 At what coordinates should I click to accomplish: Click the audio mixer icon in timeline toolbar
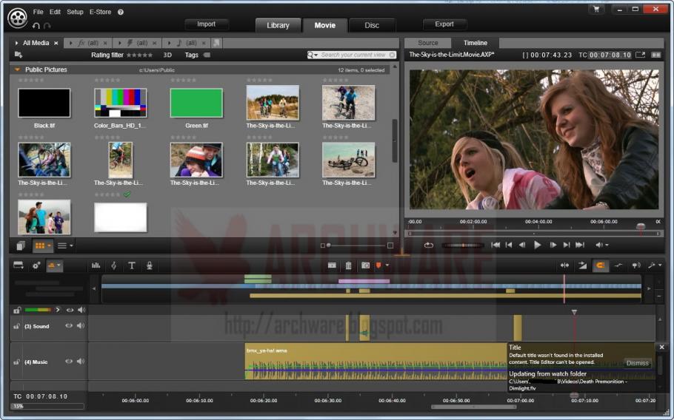(96, 265)
